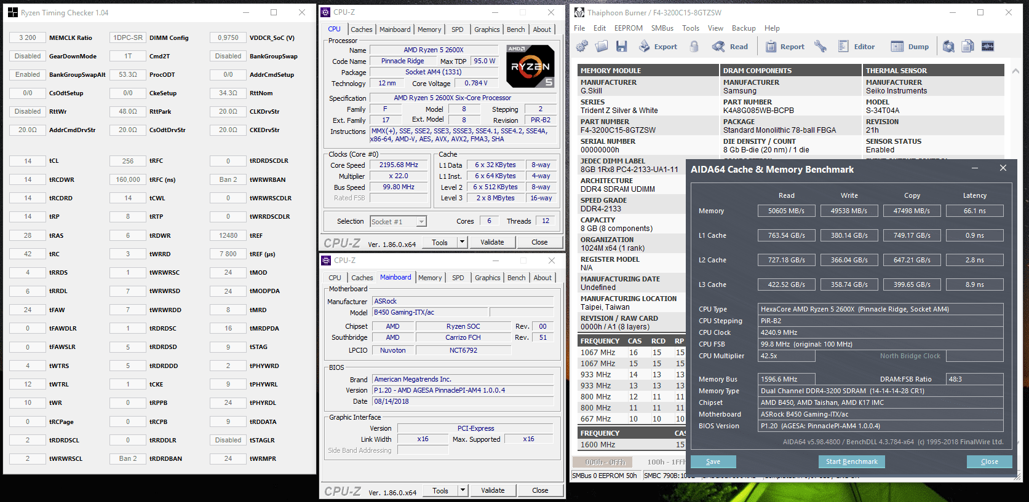
Task: Open the EEPROM menu
Action: (628, 28)
